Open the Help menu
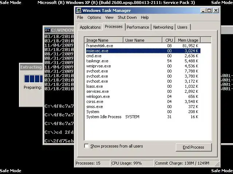 (x=145, y=17)
